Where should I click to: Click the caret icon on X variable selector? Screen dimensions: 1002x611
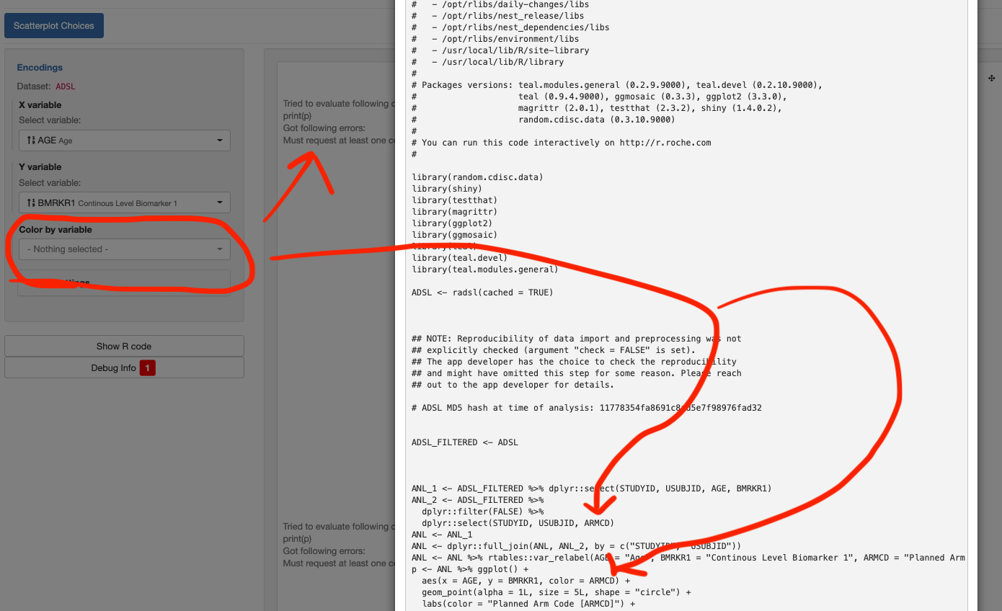(x=220, y=140)
